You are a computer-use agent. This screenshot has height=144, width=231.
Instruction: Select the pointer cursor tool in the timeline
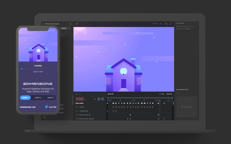(95, 99)
